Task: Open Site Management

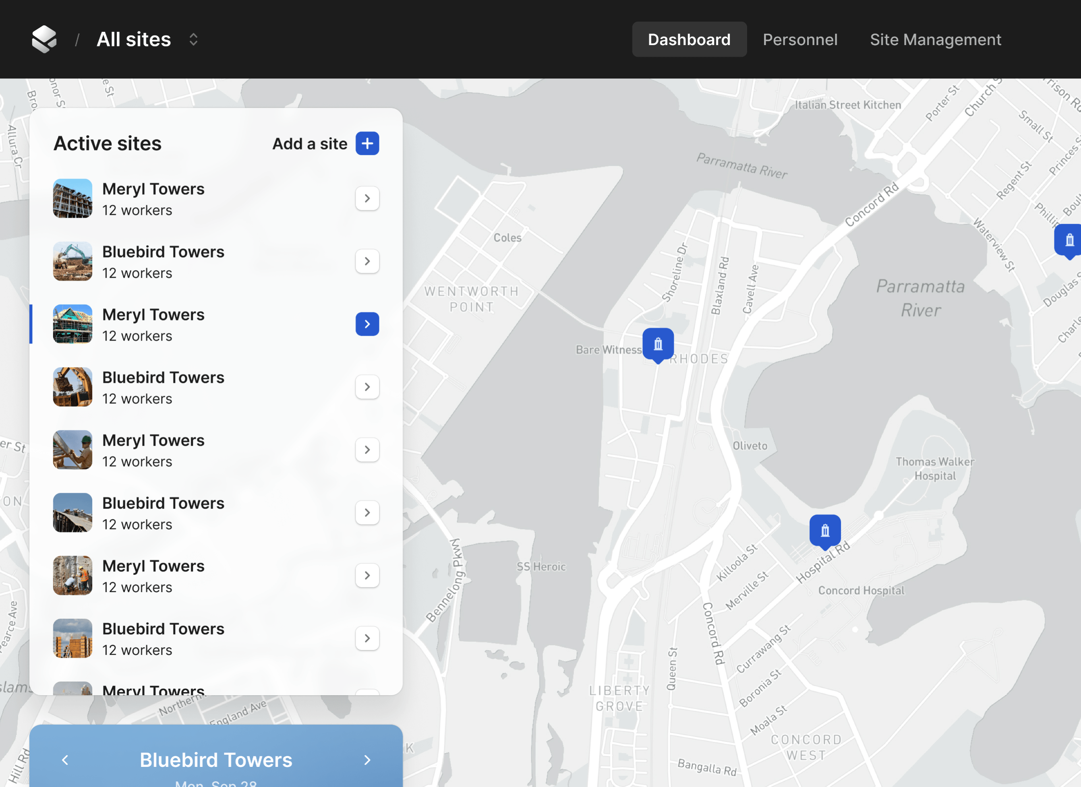Action: pos(936,39)
